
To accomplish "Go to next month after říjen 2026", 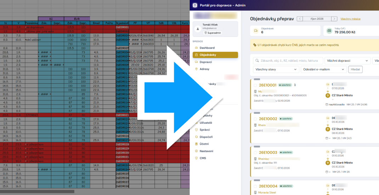I will [x=334, y=19].
